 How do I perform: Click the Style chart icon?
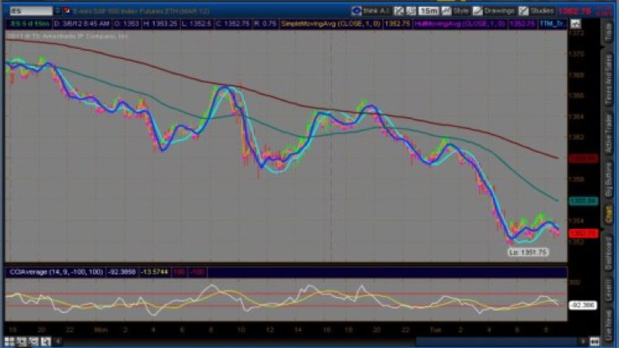coord(446,11)
